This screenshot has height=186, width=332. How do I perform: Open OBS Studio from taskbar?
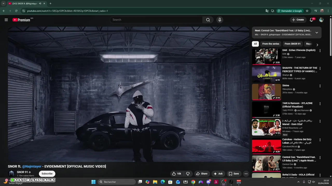pyautogui.click(x=224, y=182)
